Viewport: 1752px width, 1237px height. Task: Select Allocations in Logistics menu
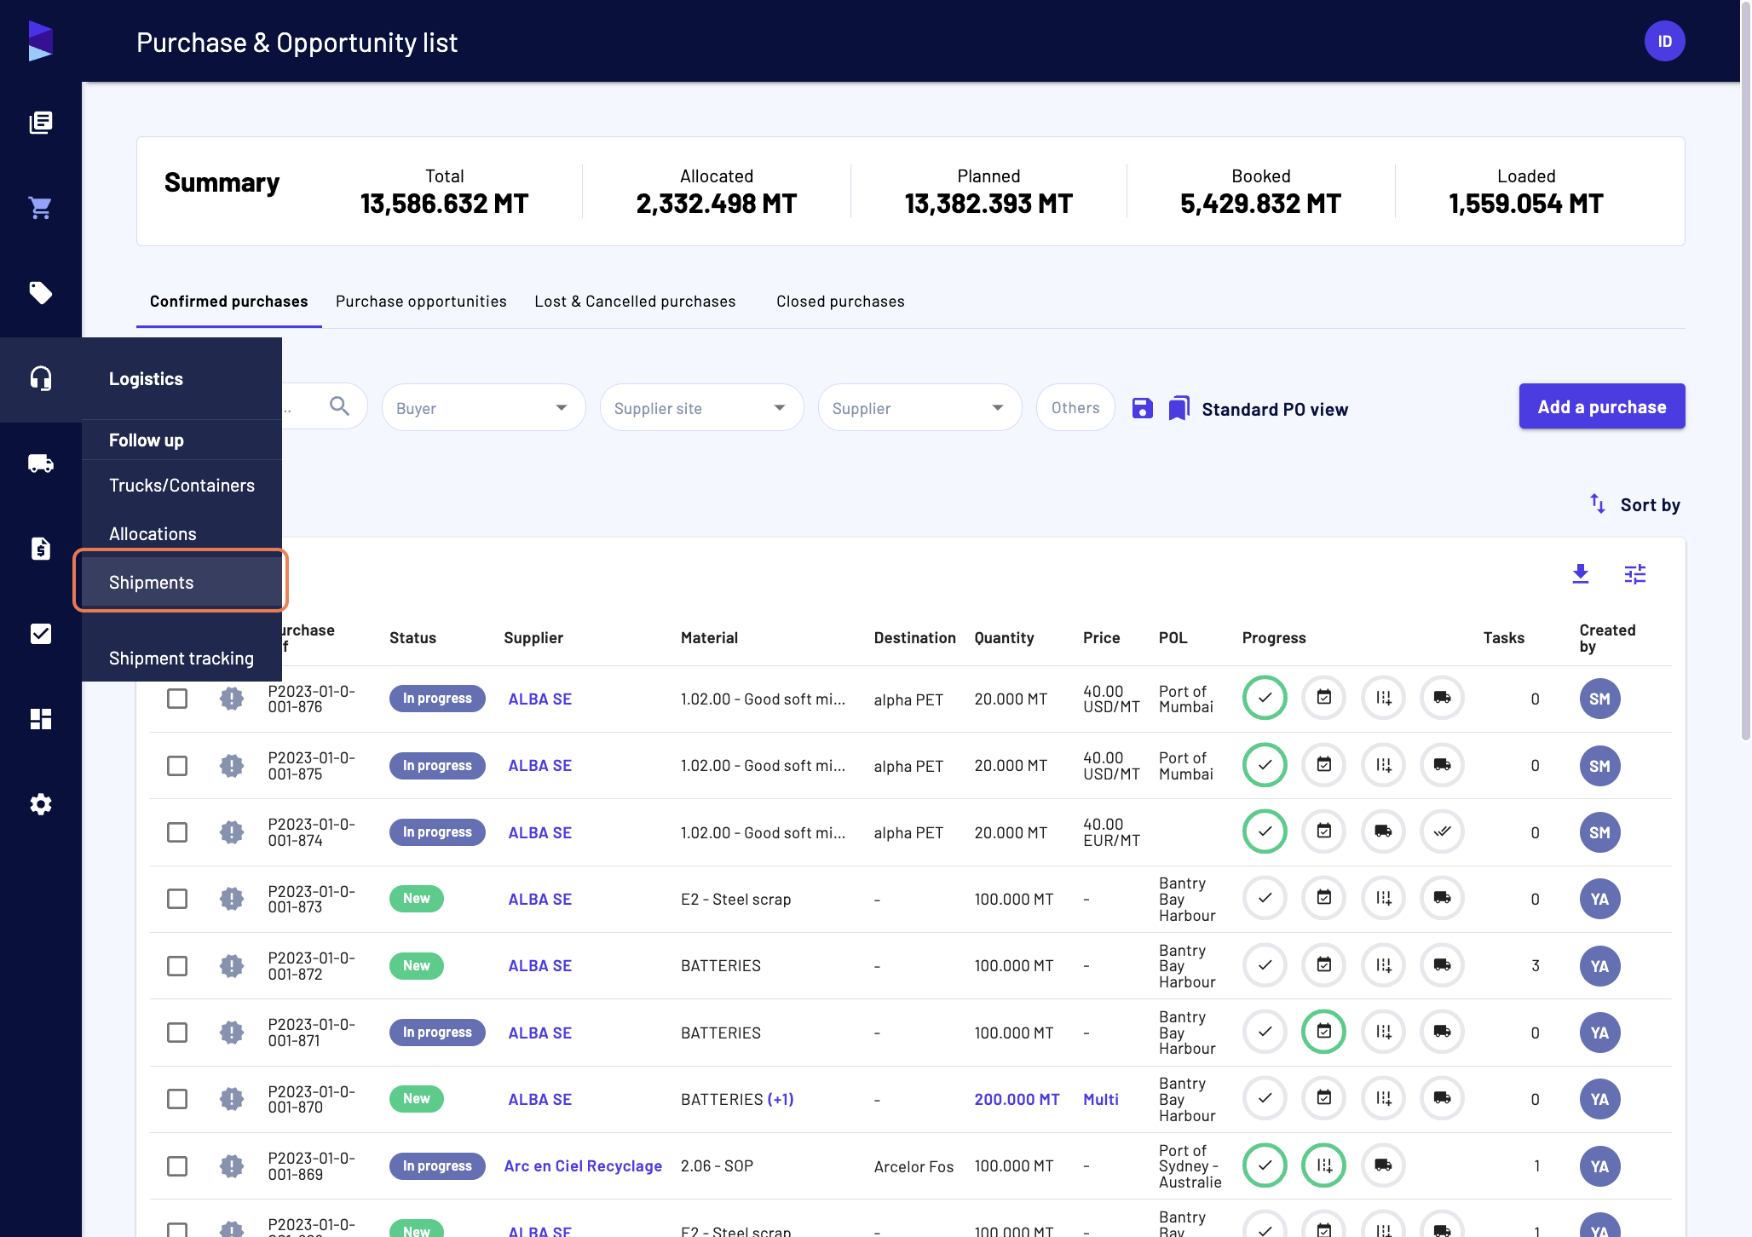click(182, 534)
